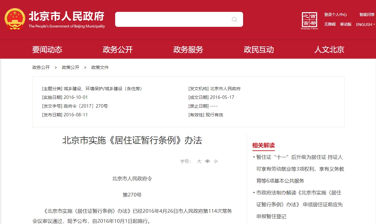This screenshot has height=224, width=376.
Task: Open the 首都之窗 Beijing-China logo
Action: (310, 21)
